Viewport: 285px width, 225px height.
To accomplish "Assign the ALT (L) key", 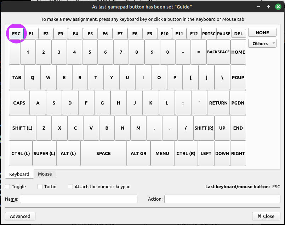I will 68,153.
